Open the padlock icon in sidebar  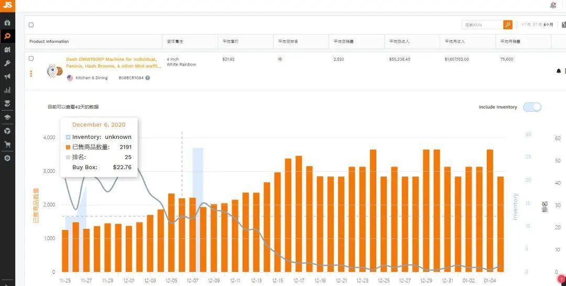point(7,23)
